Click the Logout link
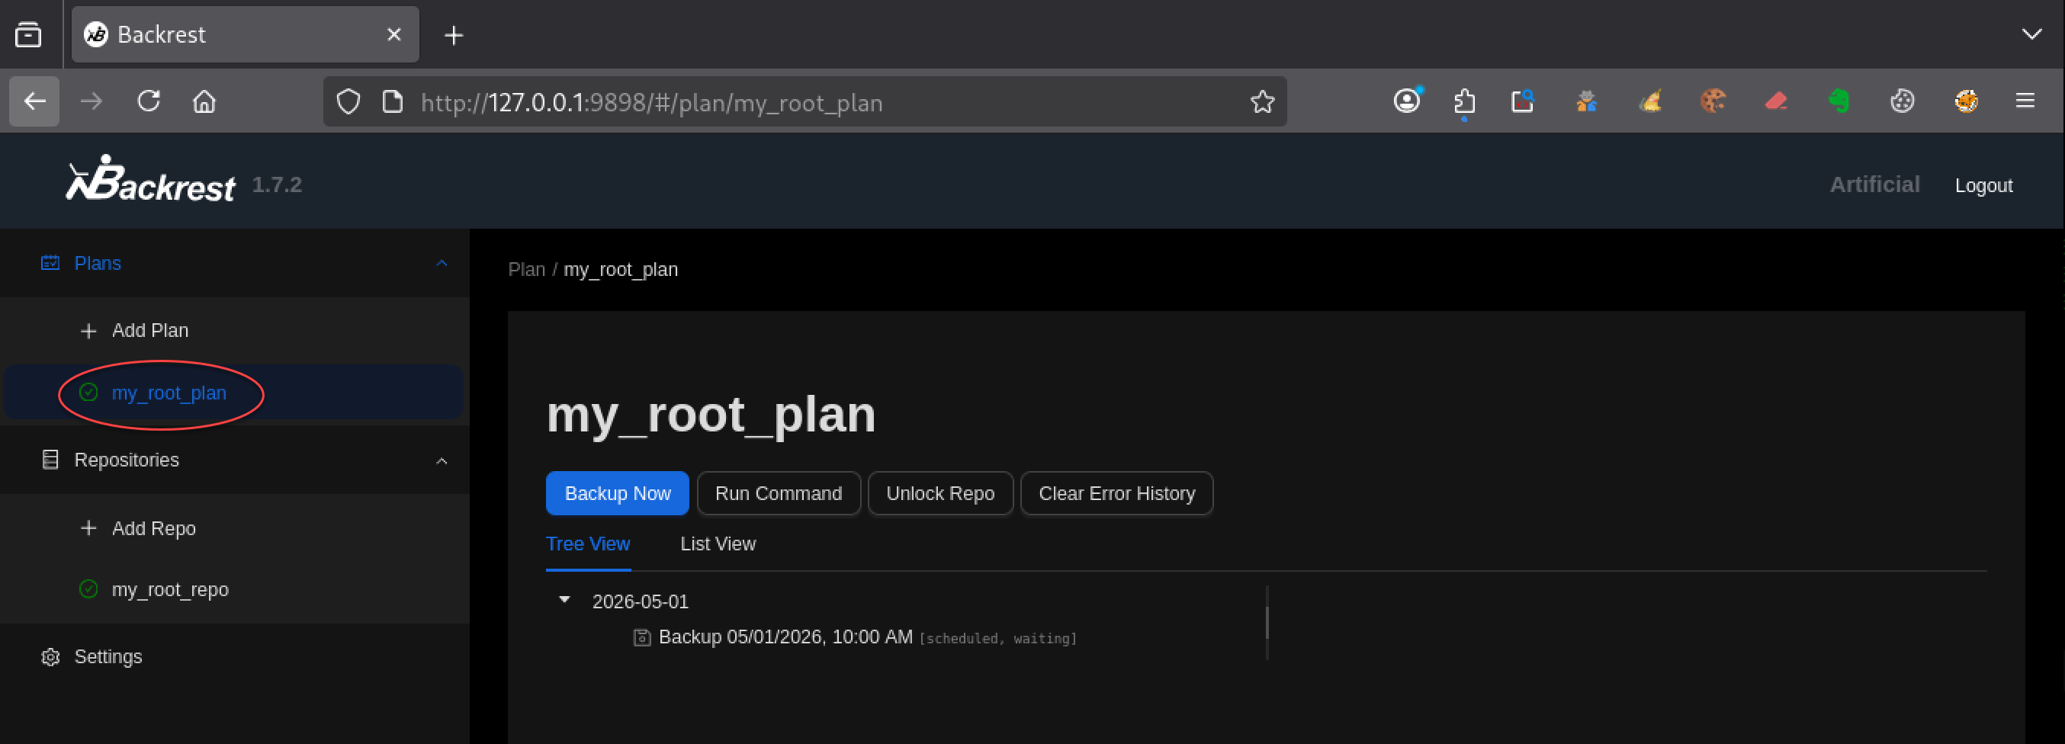This screenshot has height=744, width=2065. pos(1983,185)
